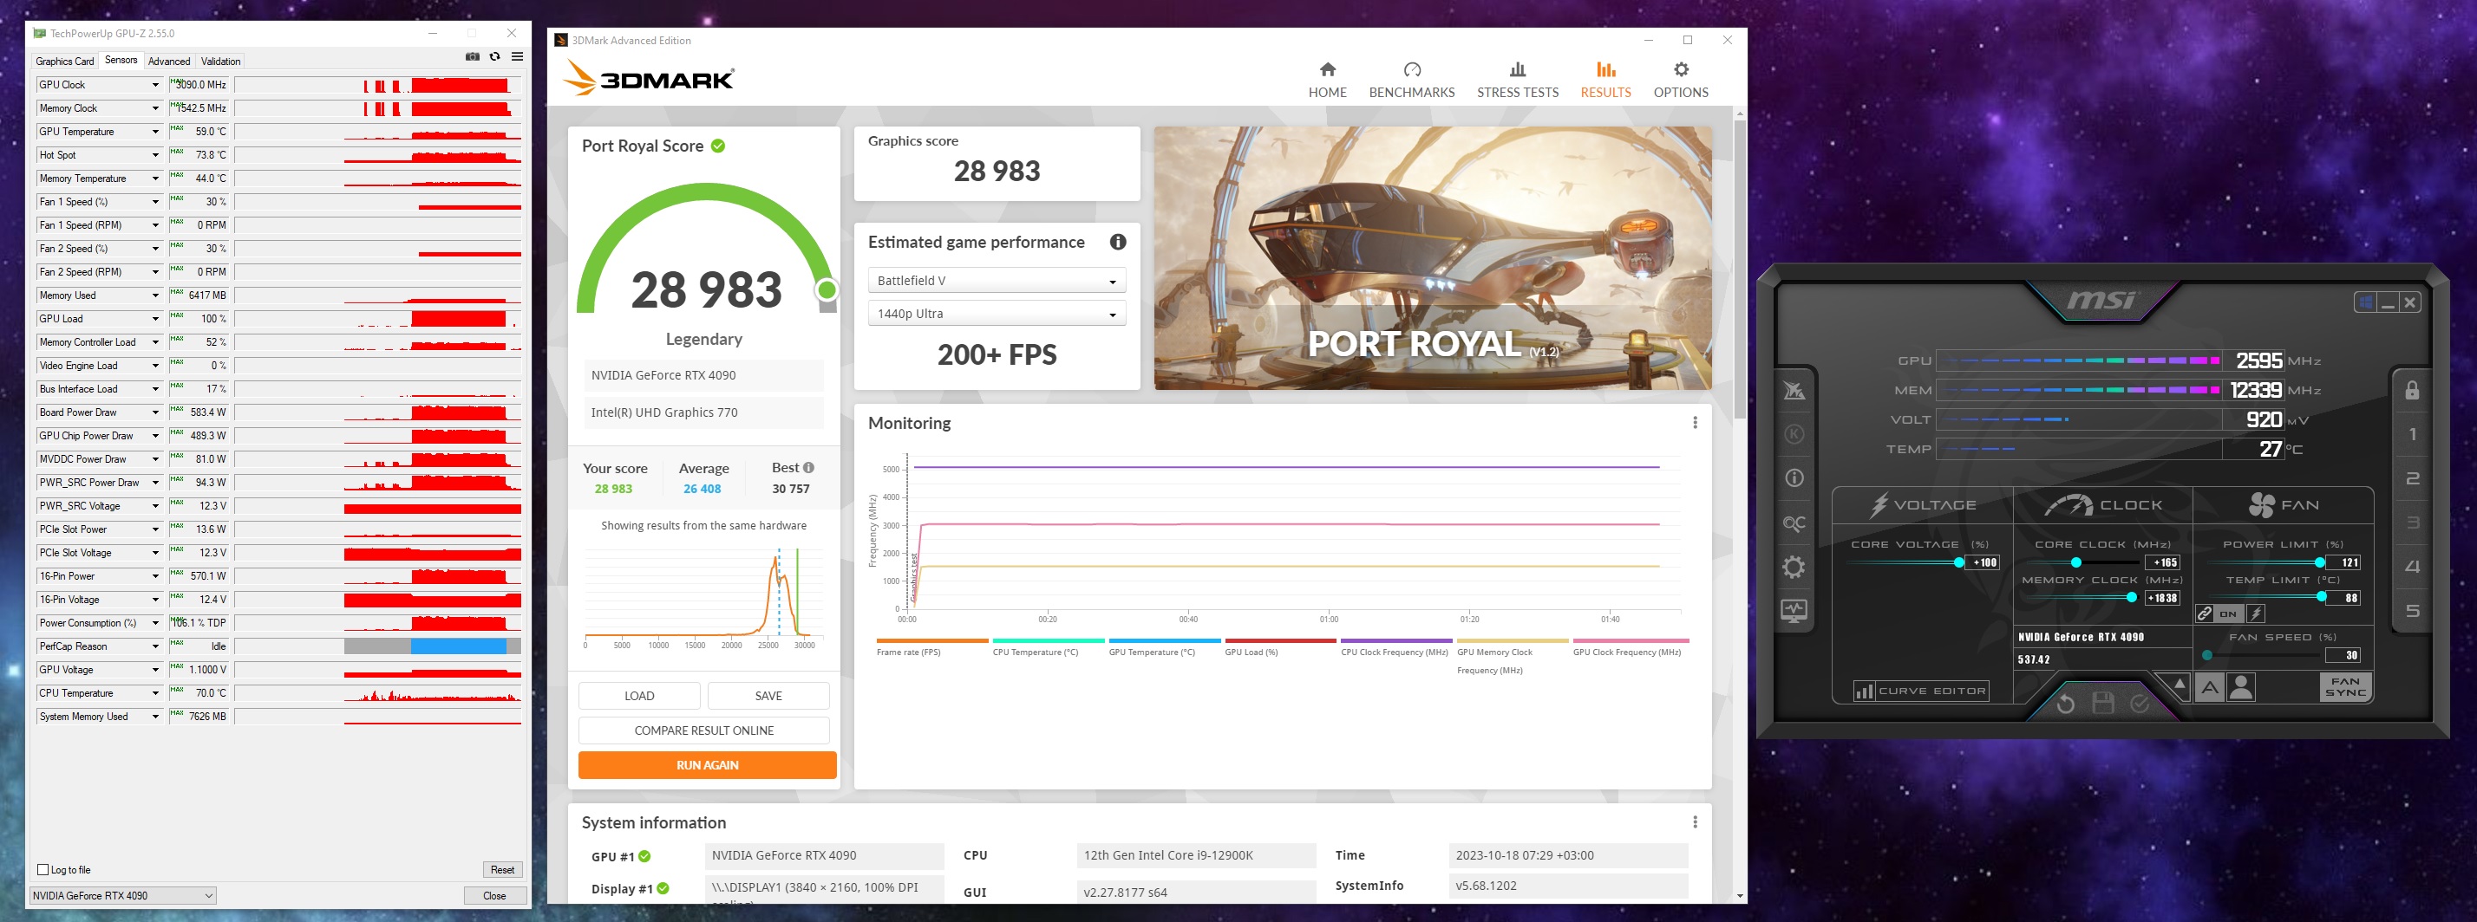
Task: Select Afterburner profile slot 2
Action: click(2413, 478)
